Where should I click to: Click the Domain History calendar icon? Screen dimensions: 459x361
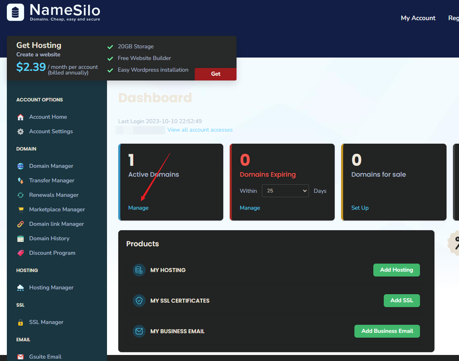(21, 239)
